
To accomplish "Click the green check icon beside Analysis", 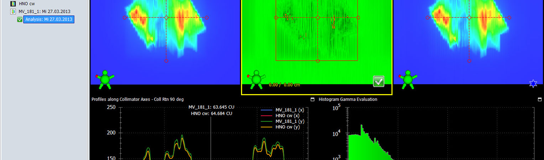I will [20, 19].
